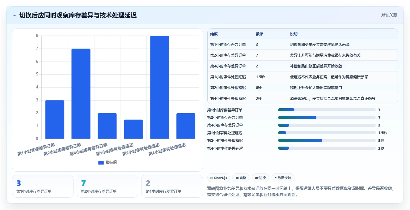The height and width of the screenshot is (210, 410).
Task: Click the lightning icon beside the title
Action: pos(15,15)
